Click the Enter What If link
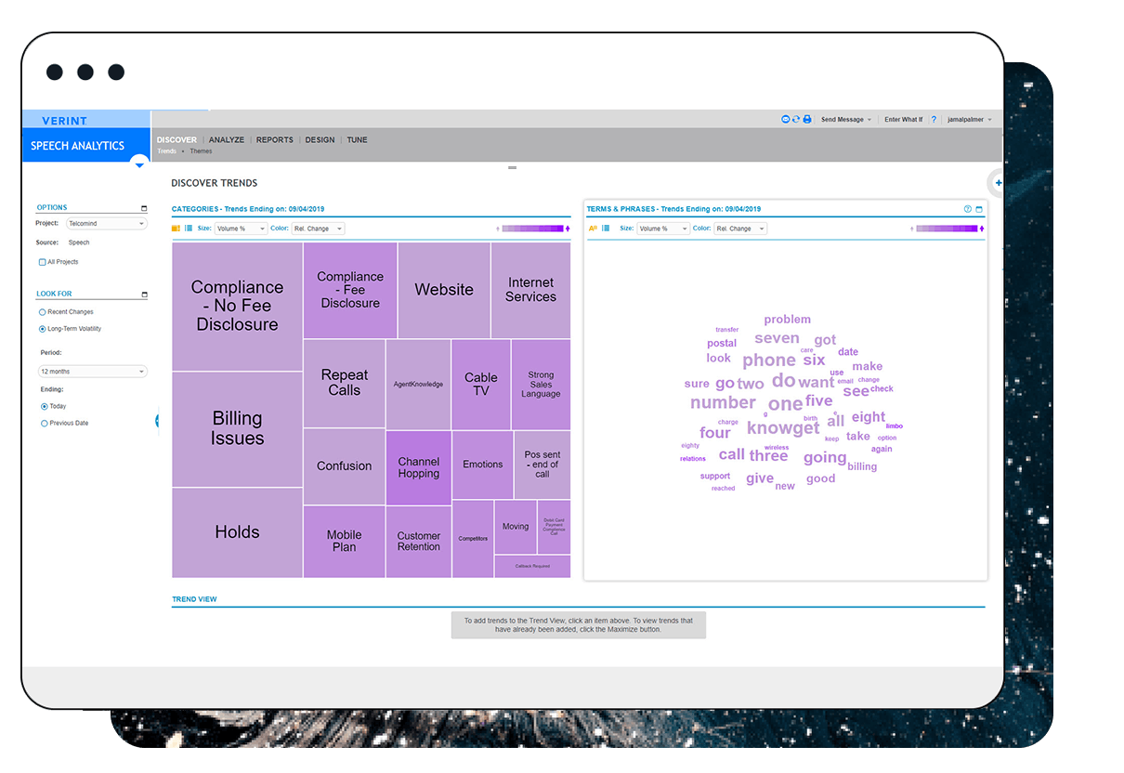 point(903,120)
